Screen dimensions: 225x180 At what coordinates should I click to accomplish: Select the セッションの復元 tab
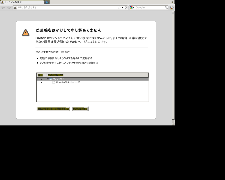click(22, 2)
